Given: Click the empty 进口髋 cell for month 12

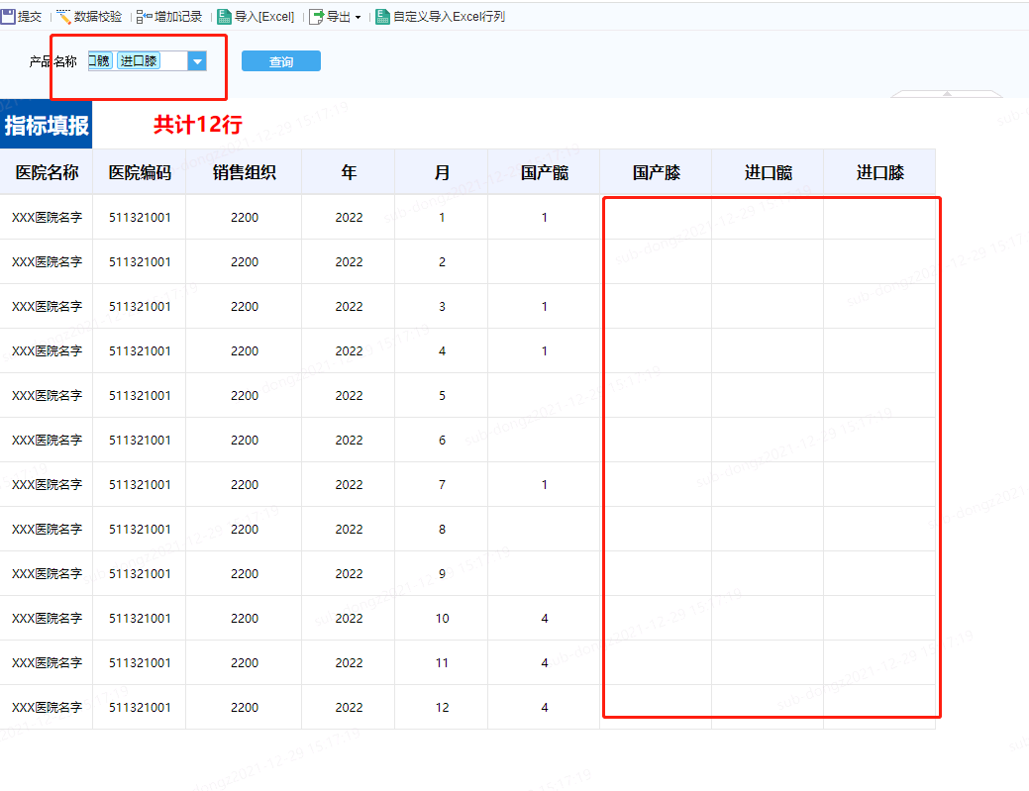Looking at the screenshot, I should pyautogui.click(x=768, y=708).
